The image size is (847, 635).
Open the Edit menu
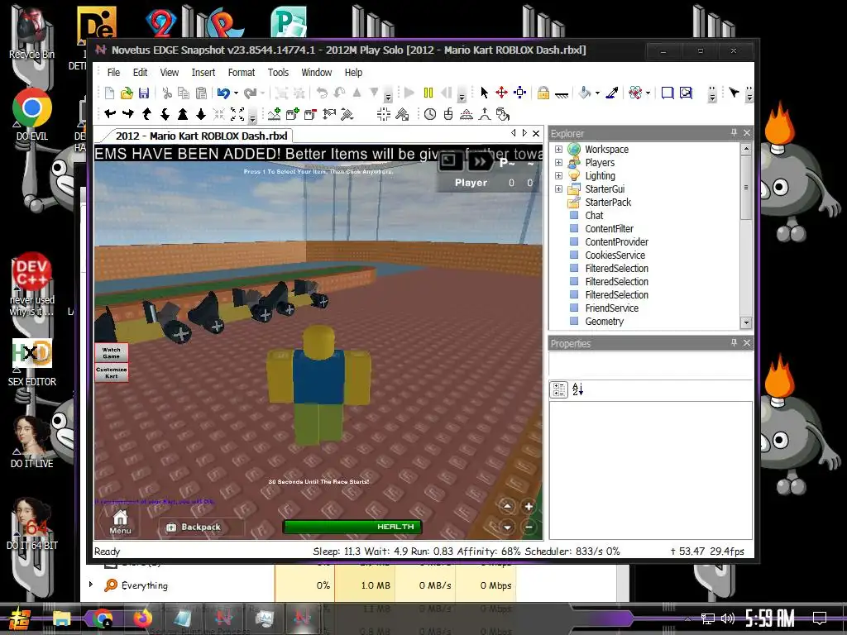[140, 73]
